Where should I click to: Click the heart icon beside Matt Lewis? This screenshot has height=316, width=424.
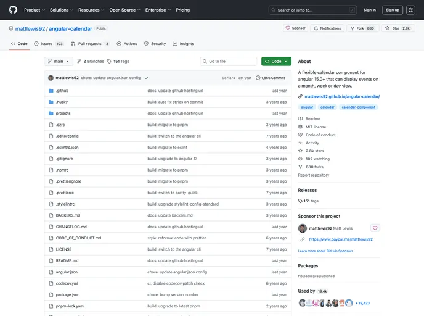coord(375,228)
